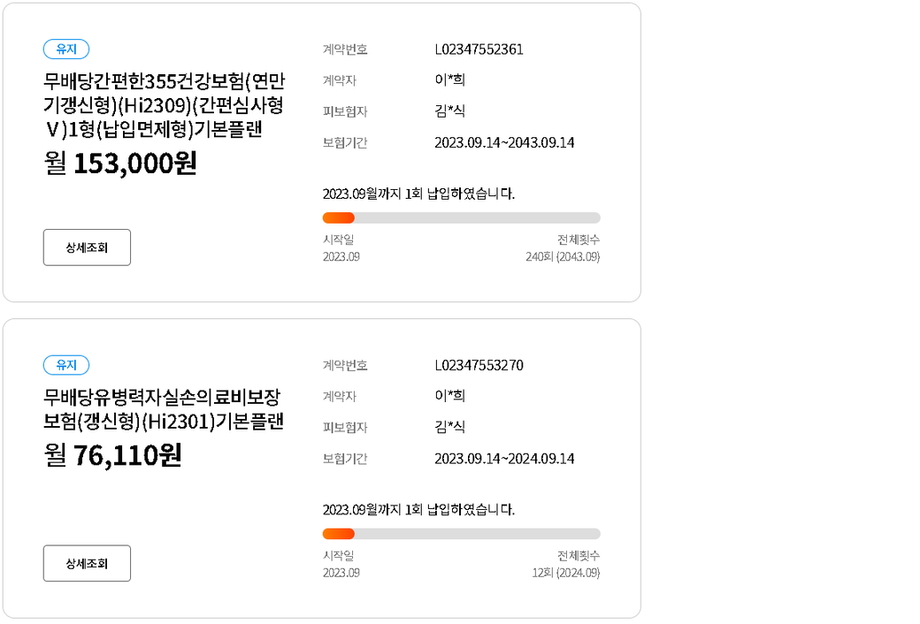This screenshot has height=624, width=920.
Task: Click 피보험자 name 김*식 in 실손의료비보장보험 card
Action: pos(449,427)
